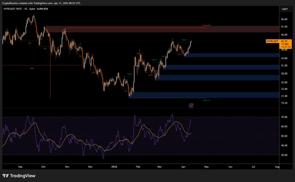The width and height of the screenshot is (295, 182).
Task: Click the 70.00 RSI scale level
Action: pyautogui.click(x=284, y=117)
